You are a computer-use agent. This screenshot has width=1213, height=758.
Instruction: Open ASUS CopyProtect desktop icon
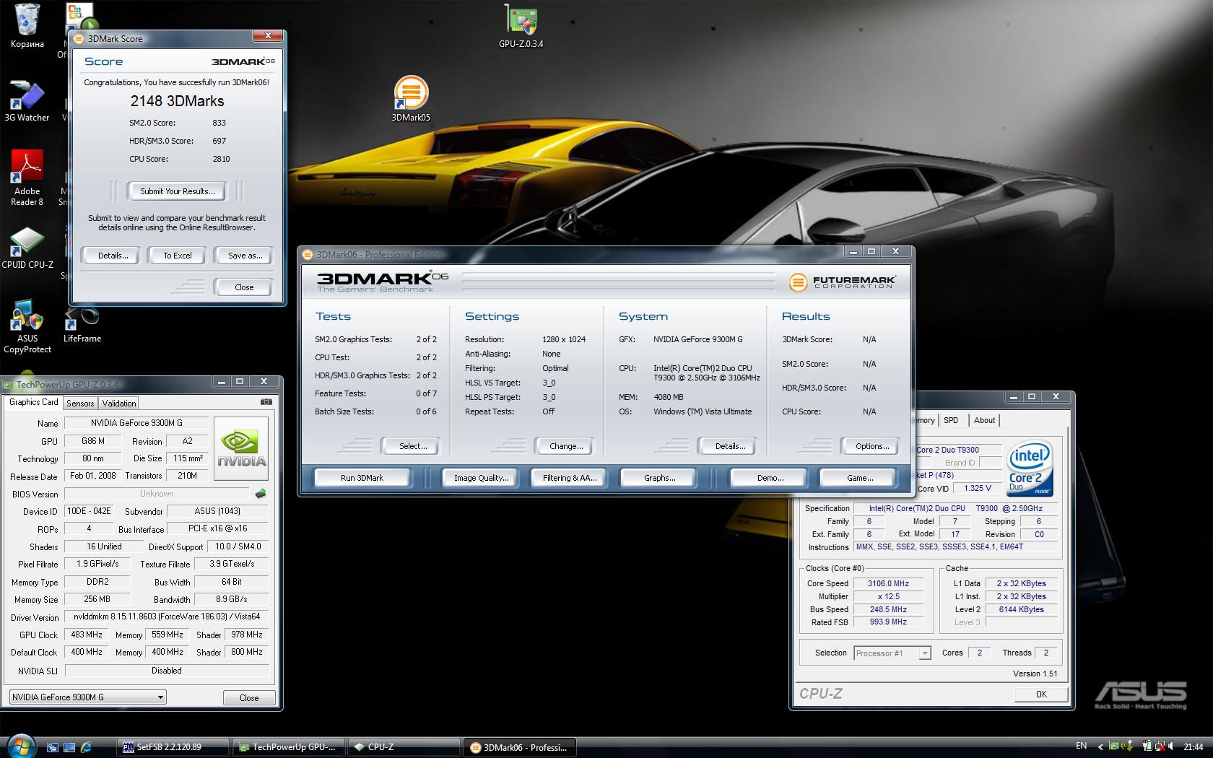(27, 326)
